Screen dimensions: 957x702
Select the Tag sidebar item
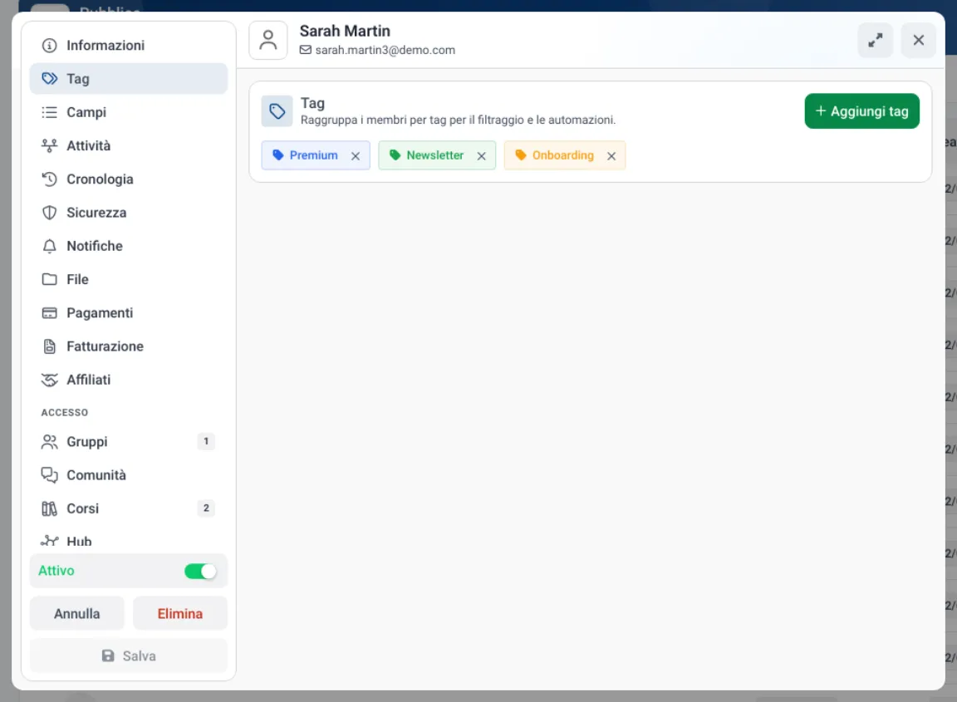[128, 79]
